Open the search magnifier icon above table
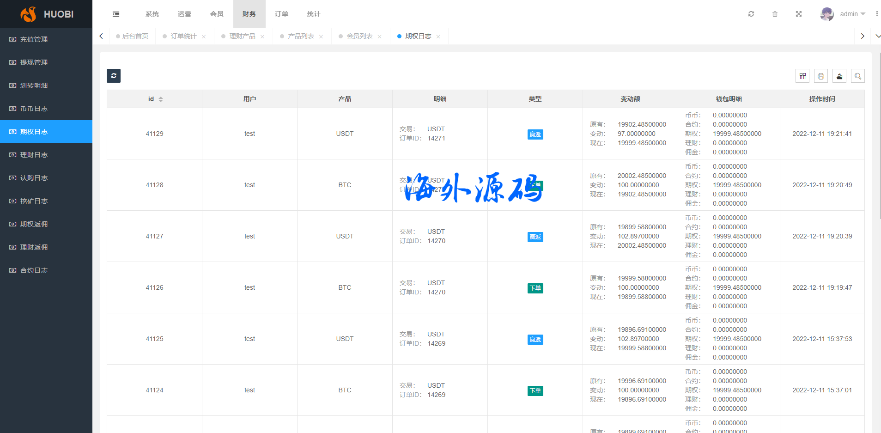 858,76
